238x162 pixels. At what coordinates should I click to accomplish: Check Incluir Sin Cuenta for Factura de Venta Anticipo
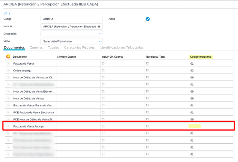[x=103, y=126]
